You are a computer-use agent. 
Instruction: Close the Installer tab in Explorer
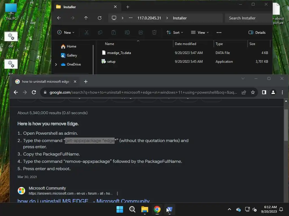[x=115, y=7]
